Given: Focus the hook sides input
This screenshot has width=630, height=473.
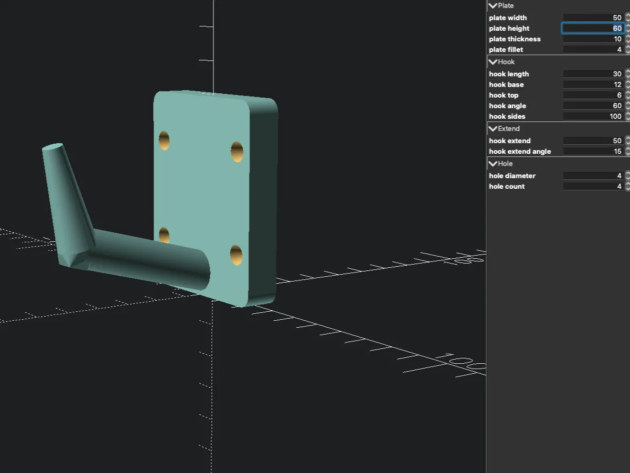Looking at the screenshot, I should pos(592,117).
